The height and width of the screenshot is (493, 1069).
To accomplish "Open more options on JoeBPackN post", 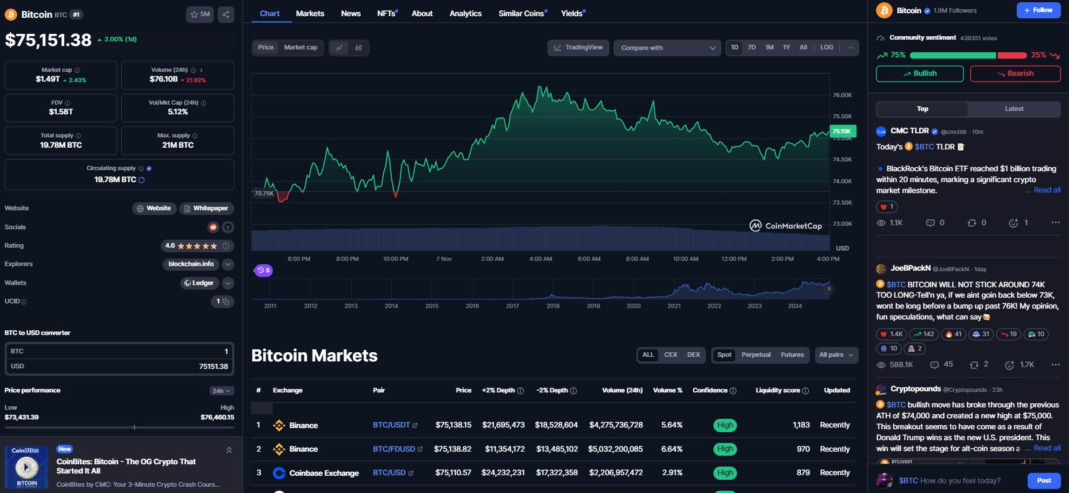I will point(1056,365).
